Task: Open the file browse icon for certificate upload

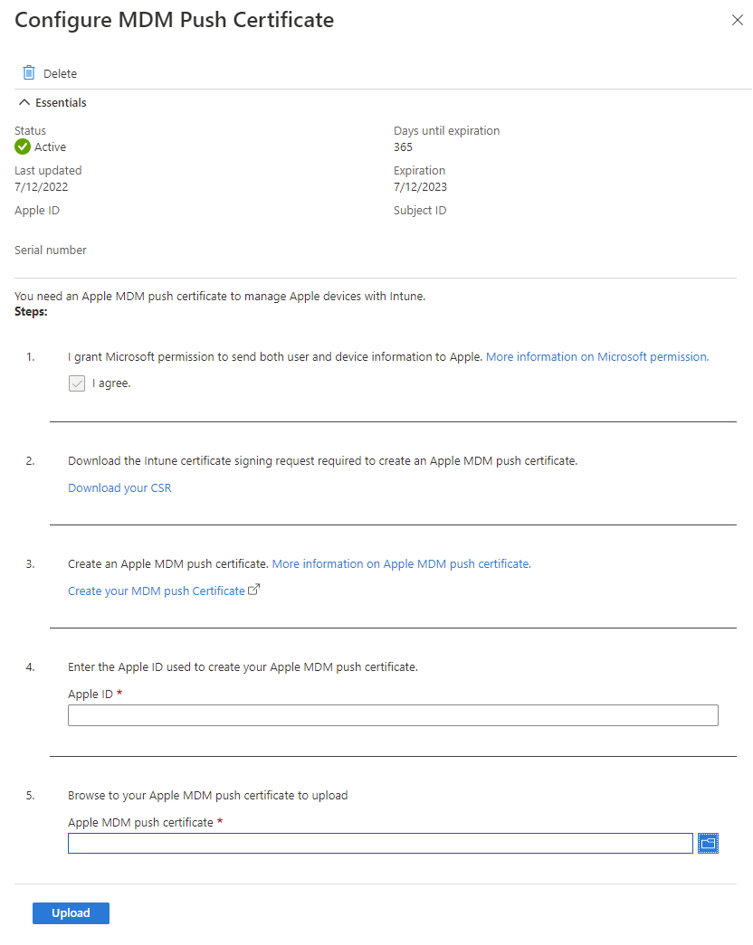Action: [x=708, y=843]
